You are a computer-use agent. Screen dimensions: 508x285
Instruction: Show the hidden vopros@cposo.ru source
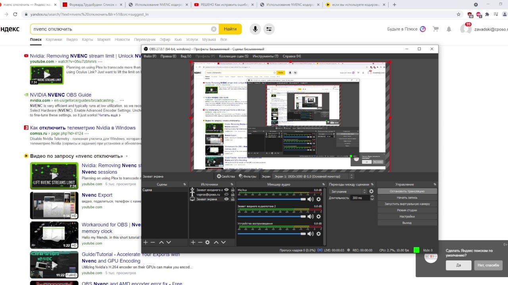tap(226, 195)
